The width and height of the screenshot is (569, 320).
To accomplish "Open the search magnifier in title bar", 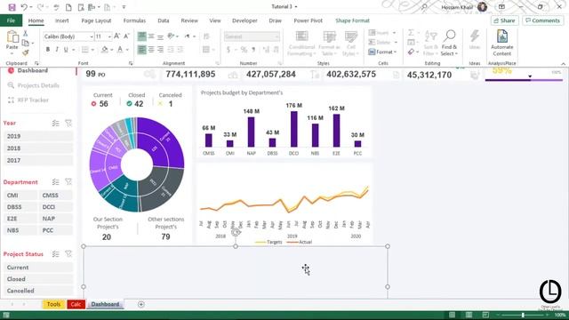I will tap(424, 7).
